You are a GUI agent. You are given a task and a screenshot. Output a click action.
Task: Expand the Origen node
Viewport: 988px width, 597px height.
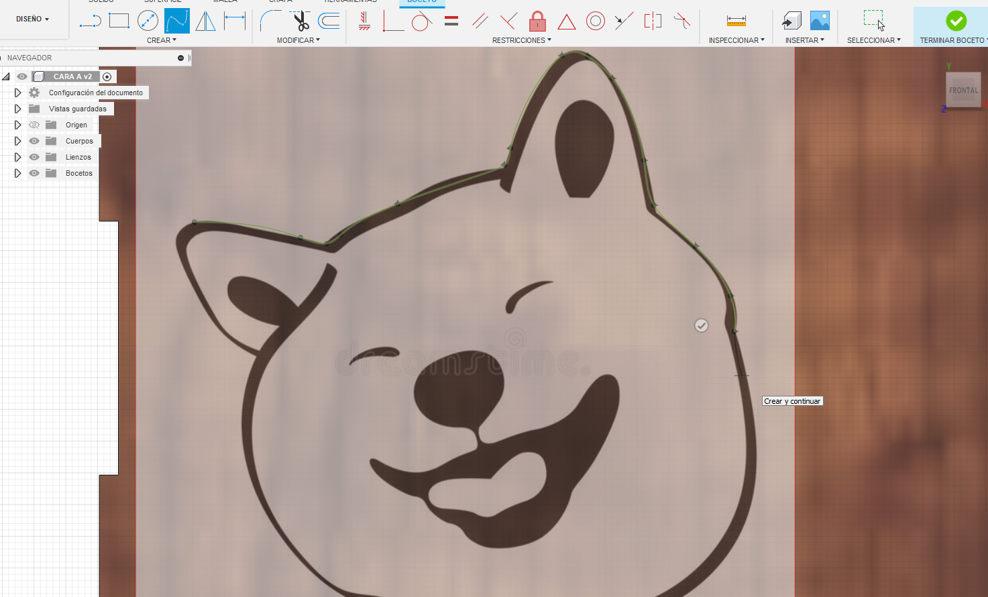(17, 125)
